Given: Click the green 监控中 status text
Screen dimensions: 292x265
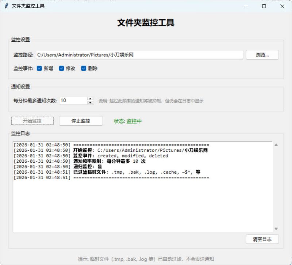Looking at the screenshot, I should (128, 121).
